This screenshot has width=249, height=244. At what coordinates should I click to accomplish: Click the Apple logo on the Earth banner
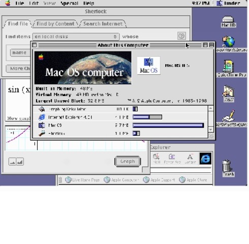point(41,57)
